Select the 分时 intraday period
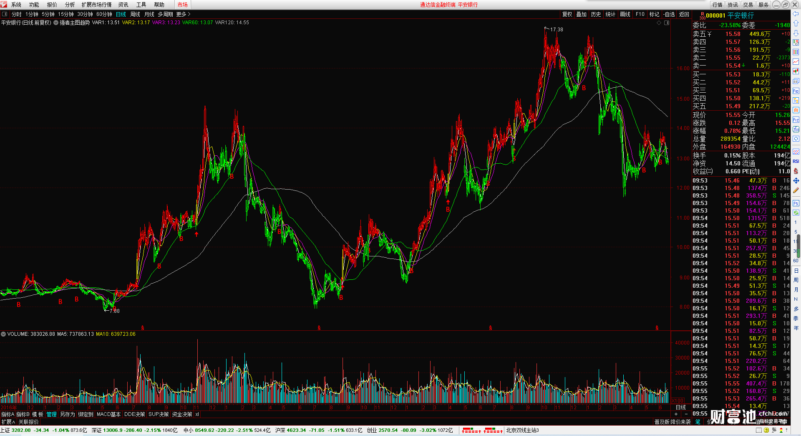801x436 pixels. pos(17,14)
